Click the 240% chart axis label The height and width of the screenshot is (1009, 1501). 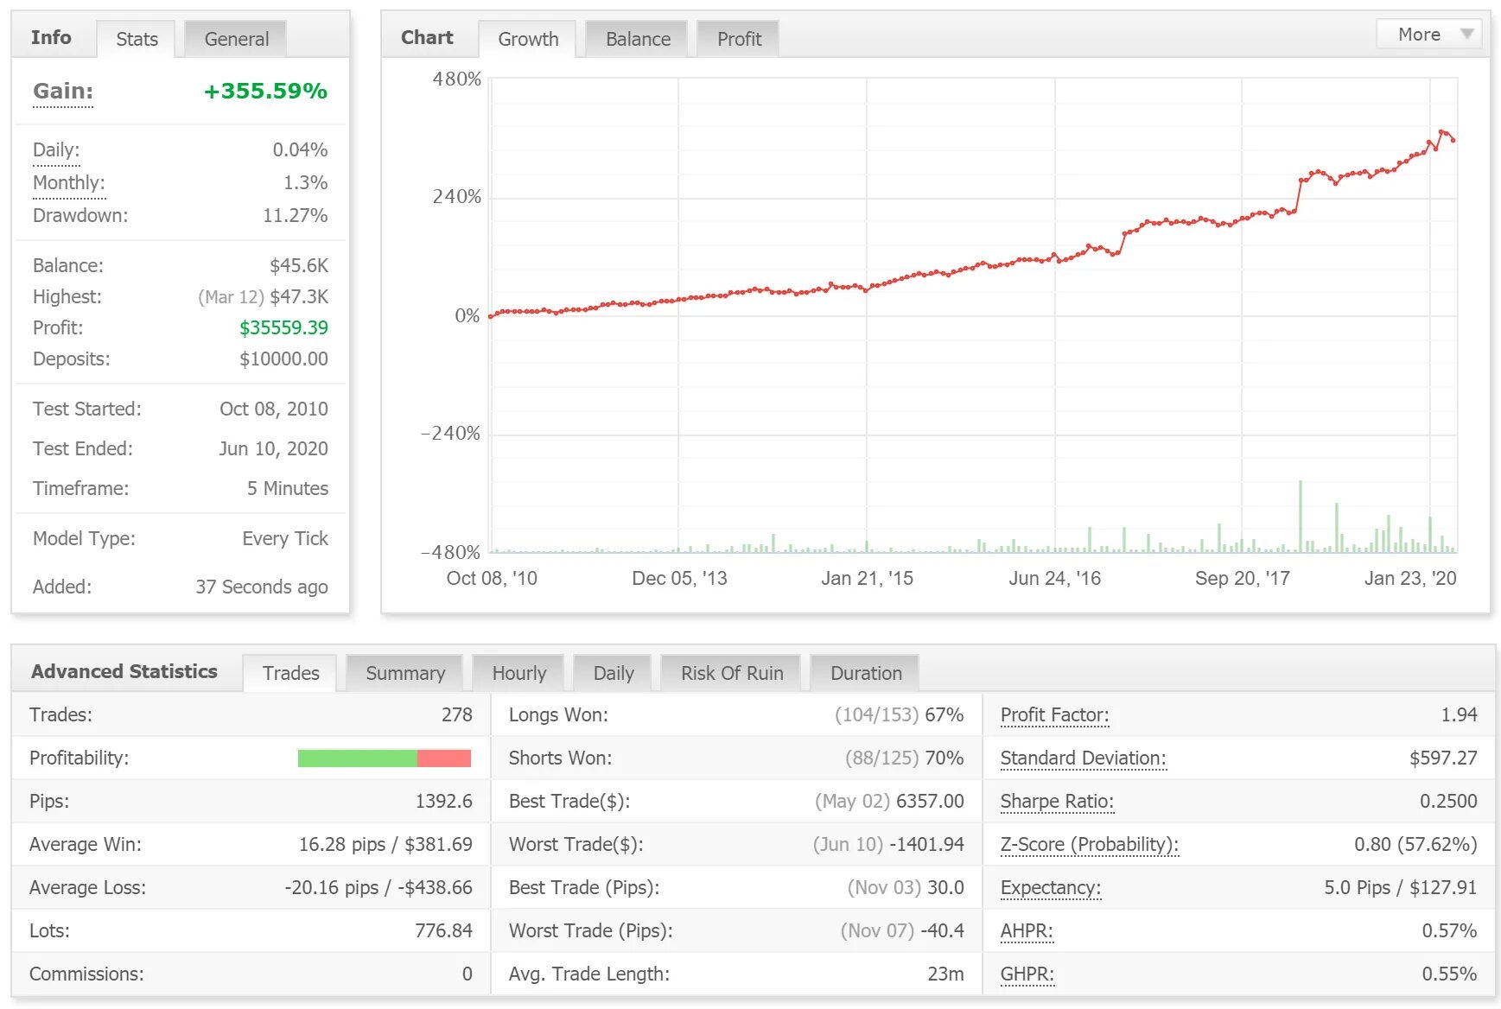click(456, 197)
